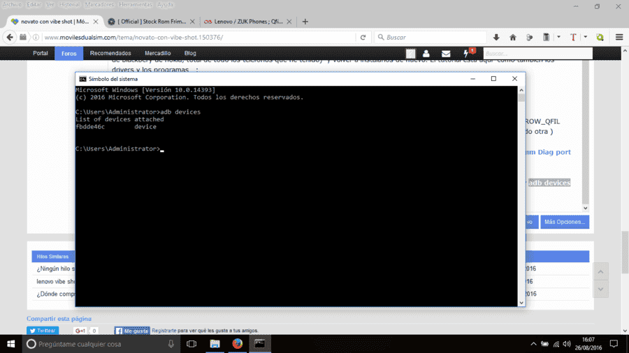Click the Hilos Similares header

[52, 257]
